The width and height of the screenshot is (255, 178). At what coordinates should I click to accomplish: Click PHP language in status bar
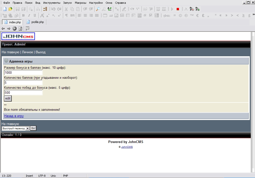(66, 176)
